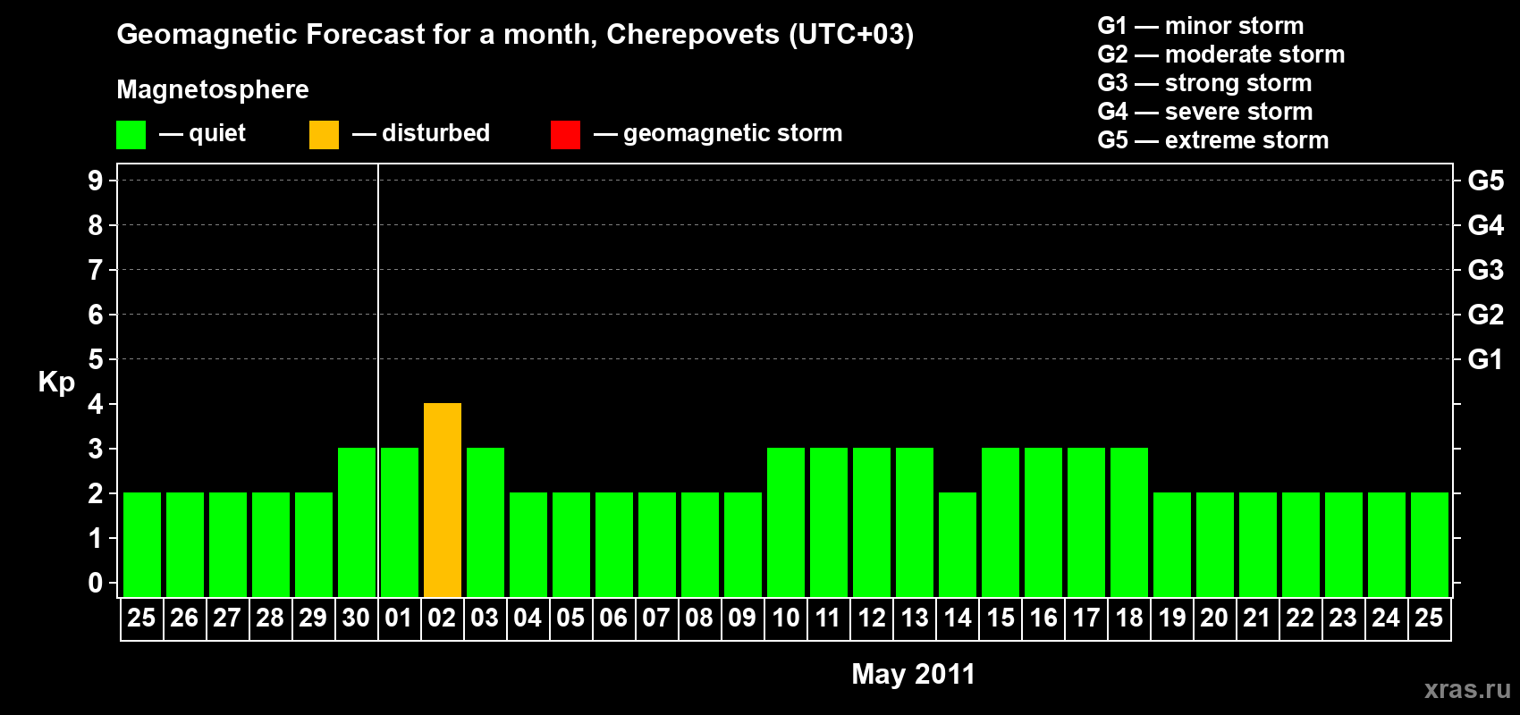This screenshot has width=1520, height=715.
Task: Click the 'G1 — minor storm' legend line
Action: tap(1201, 26)
